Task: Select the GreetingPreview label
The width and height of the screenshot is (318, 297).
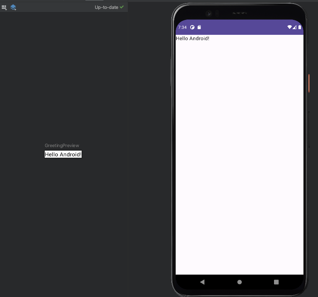Action: (x=62, y=146)
